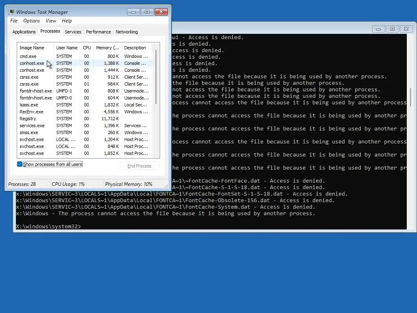
Task: Select the lsass.exe process
Action: [x=85, y=105]
